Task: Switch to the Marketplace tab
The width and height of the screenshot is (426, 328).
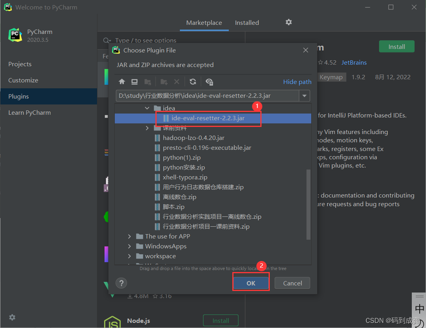Action: coord(204,22)
